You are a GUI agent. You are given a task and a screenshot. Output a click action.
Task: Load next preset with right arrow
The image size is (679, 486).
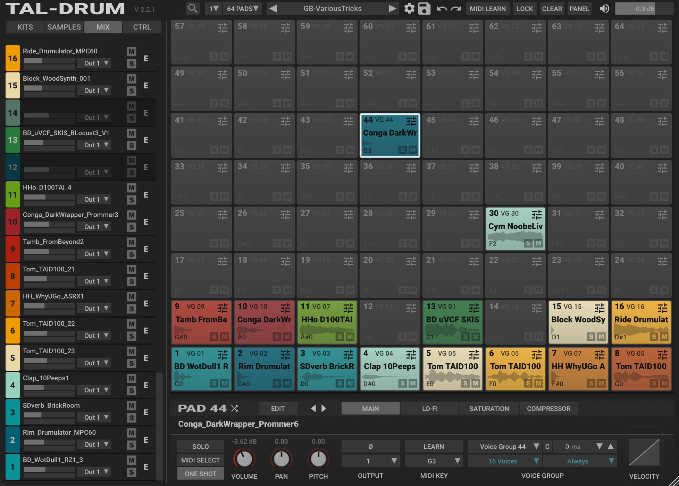(392, 9)
